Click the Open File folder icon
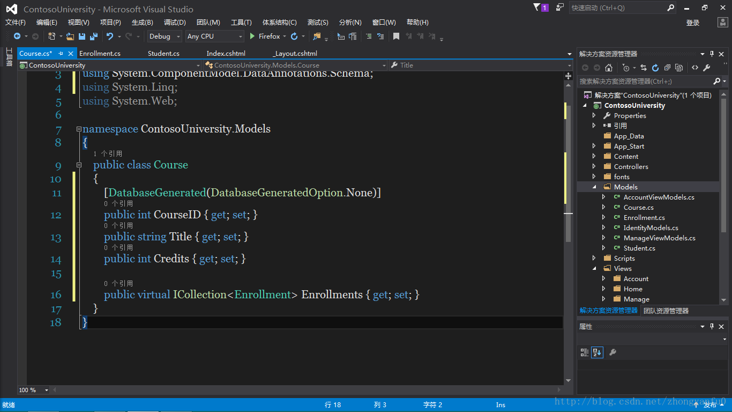732x412 pixels. coord(70,36)
